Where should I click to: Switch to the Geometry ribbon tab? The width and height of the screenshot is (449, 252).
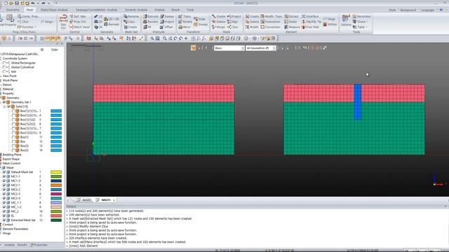coord(13,10)
